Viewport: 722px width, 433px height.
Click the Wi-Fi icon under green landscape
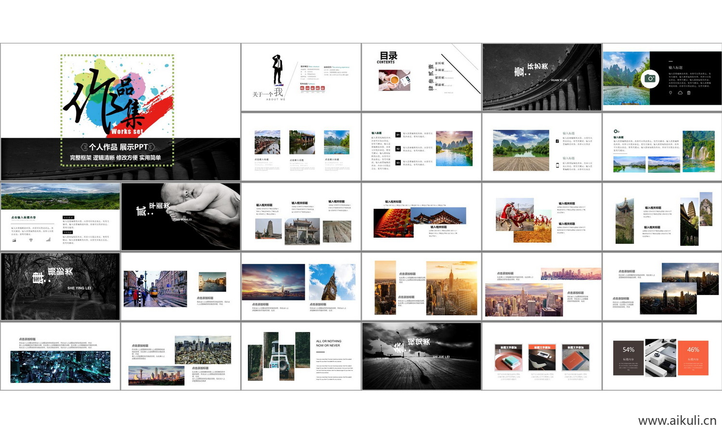31,240
